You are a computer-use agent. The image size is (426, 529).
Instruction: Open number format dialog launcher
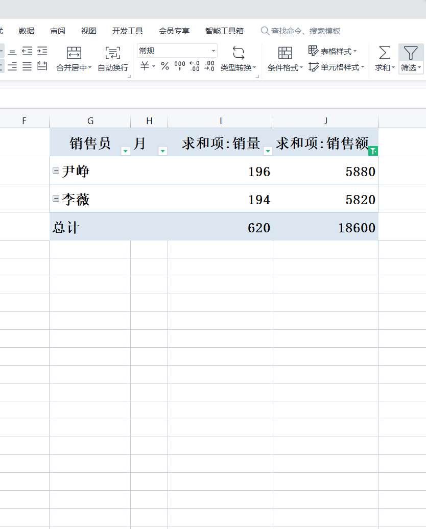(x=257, y=77)
